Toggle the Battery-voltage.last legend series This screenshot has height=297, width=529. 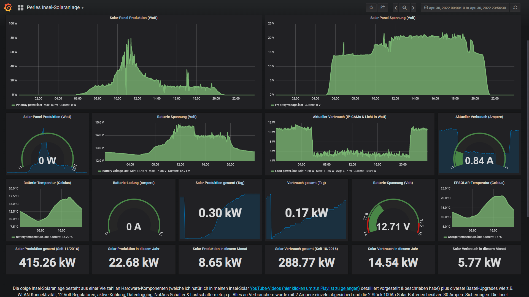[x=115, y=171]
